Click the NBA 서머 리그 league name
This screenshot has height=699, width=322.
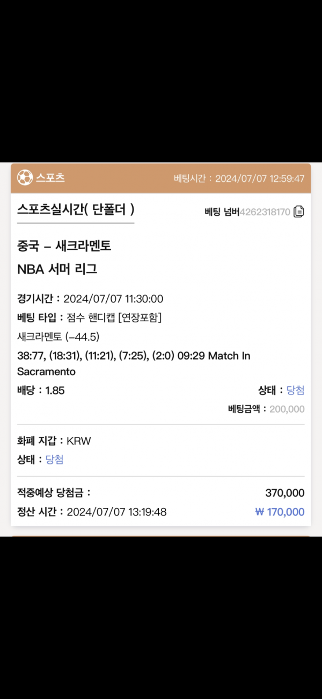pyautogui.click(x=57, y=270)
